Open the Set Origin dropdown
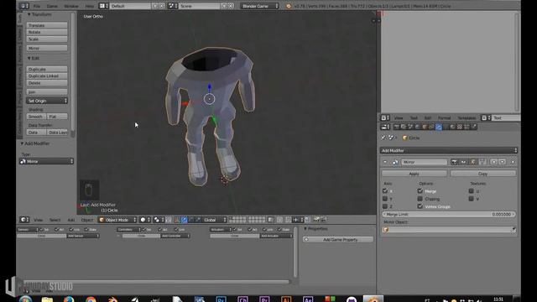This screenshot has width=537, height=302. coord(47,101)
